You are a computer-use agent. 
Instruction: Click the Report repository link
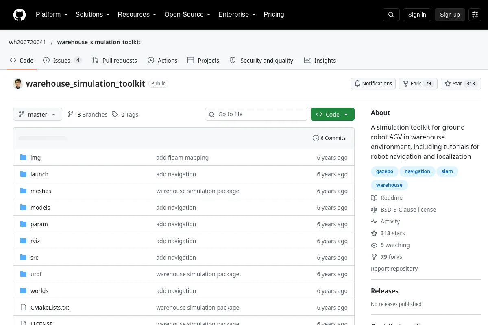394,269
